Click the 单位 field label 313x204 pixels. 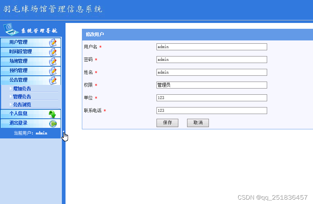click(88, 98)
